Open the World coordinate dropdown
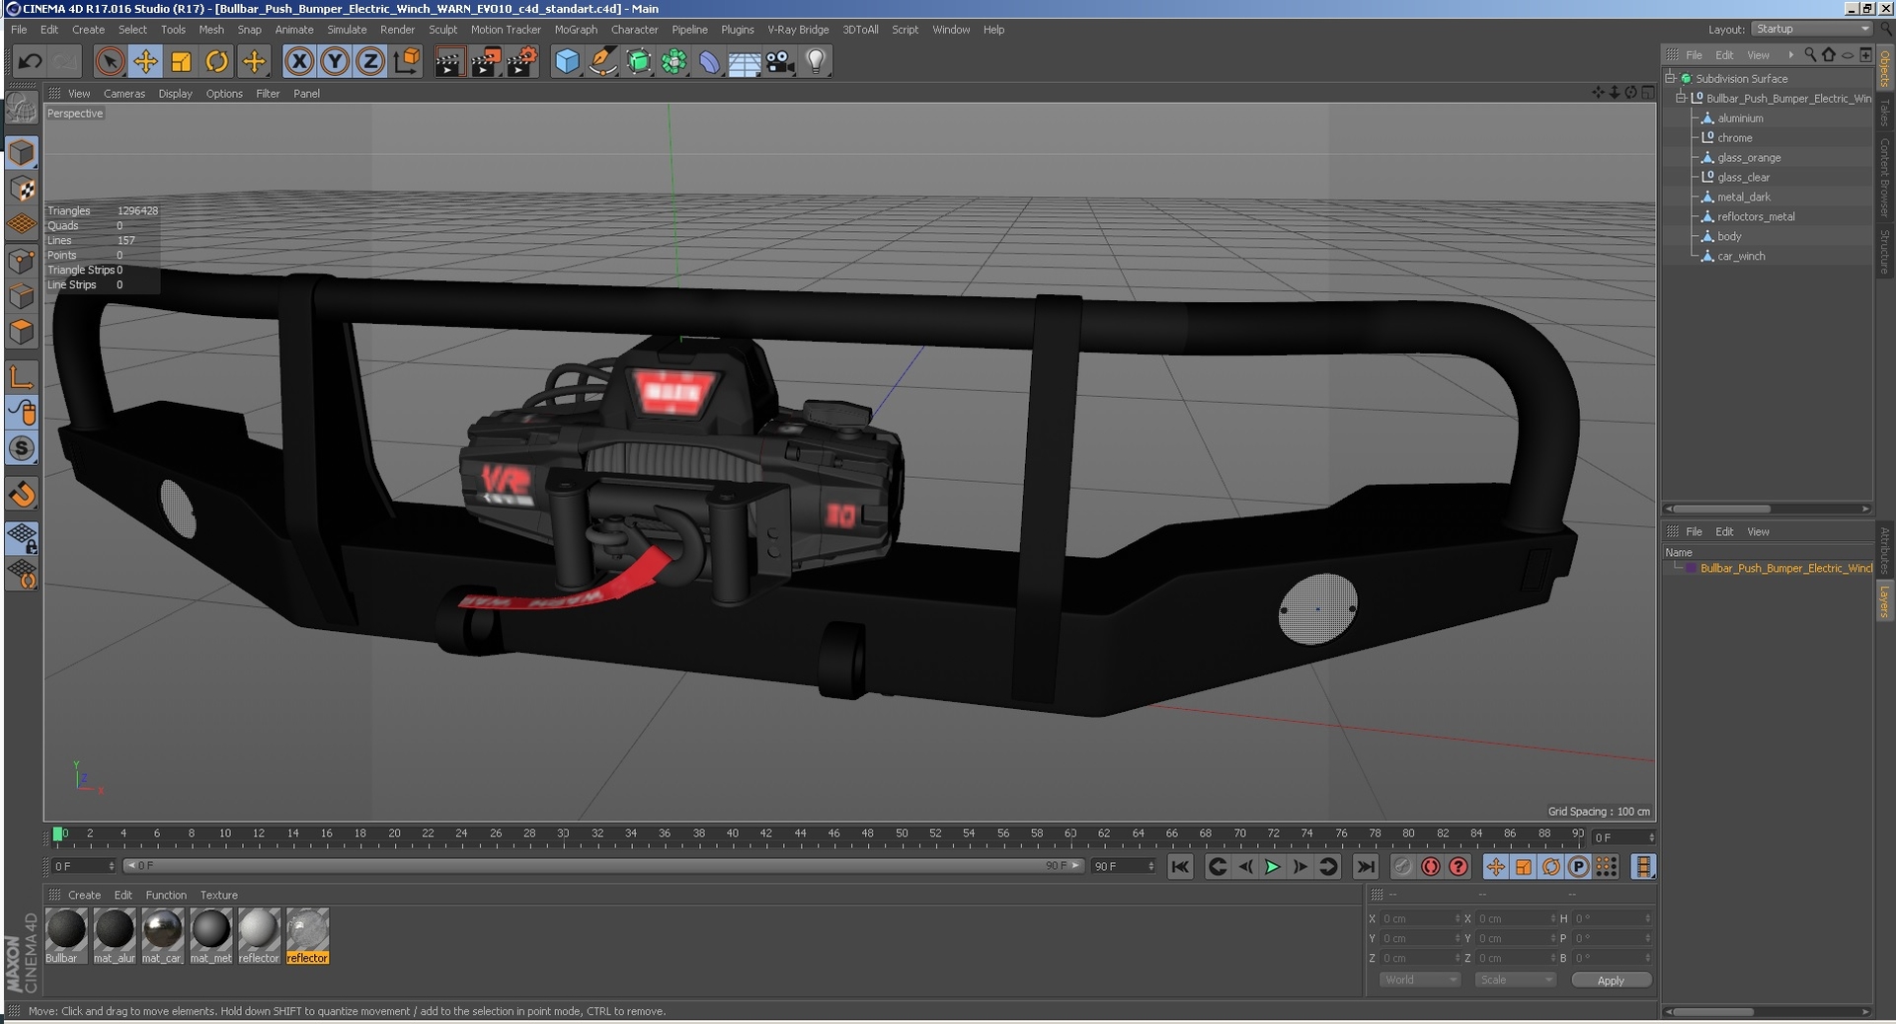The height and width of the screenshot is (1024, 1896). pyautogui.click(x=1419, y=980)
